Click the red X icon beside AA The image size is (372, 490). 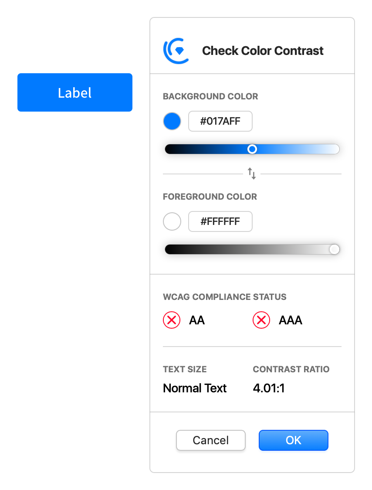coord(172,320)
